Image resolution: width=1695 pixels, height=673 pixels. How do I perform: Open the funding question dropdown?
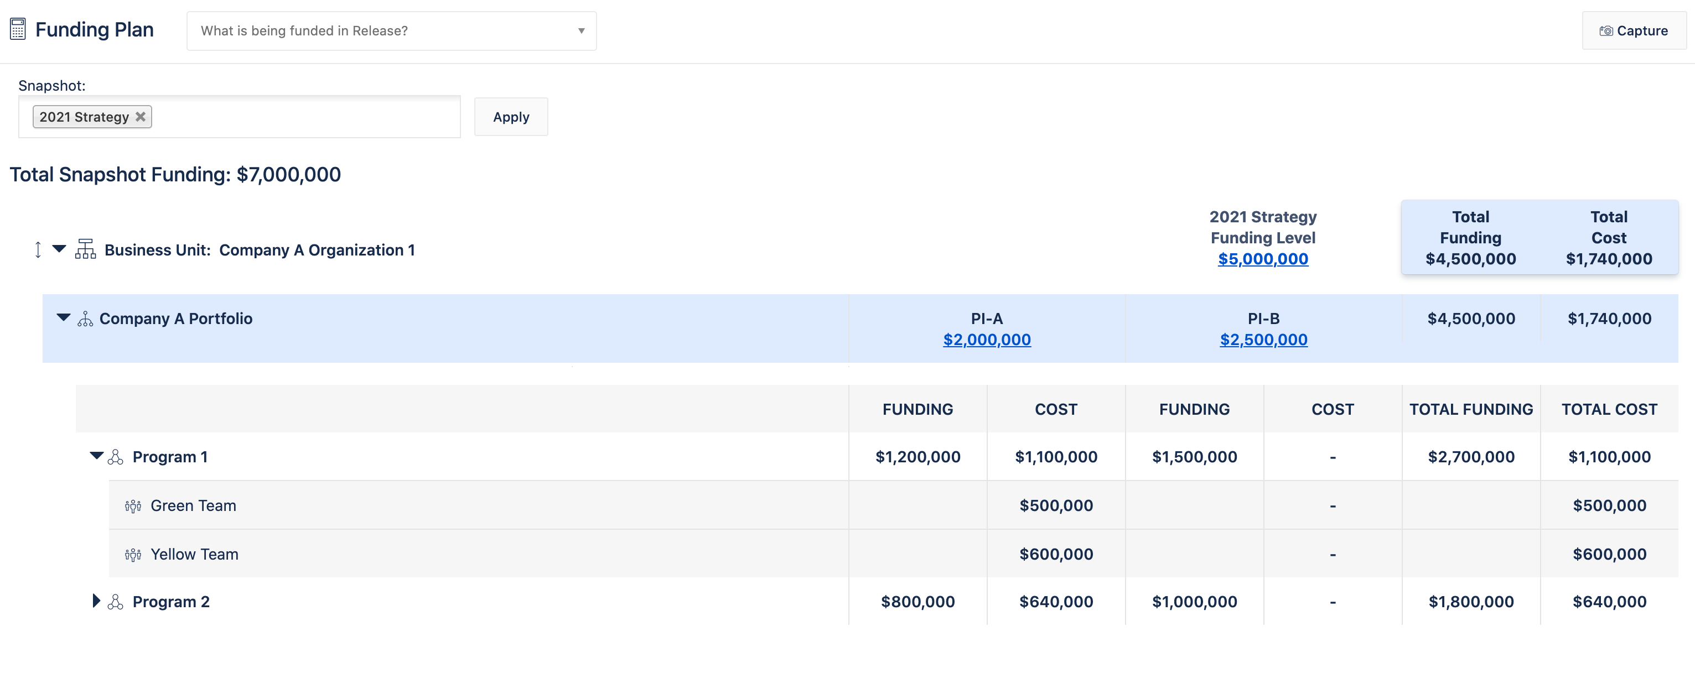point(391,31)
